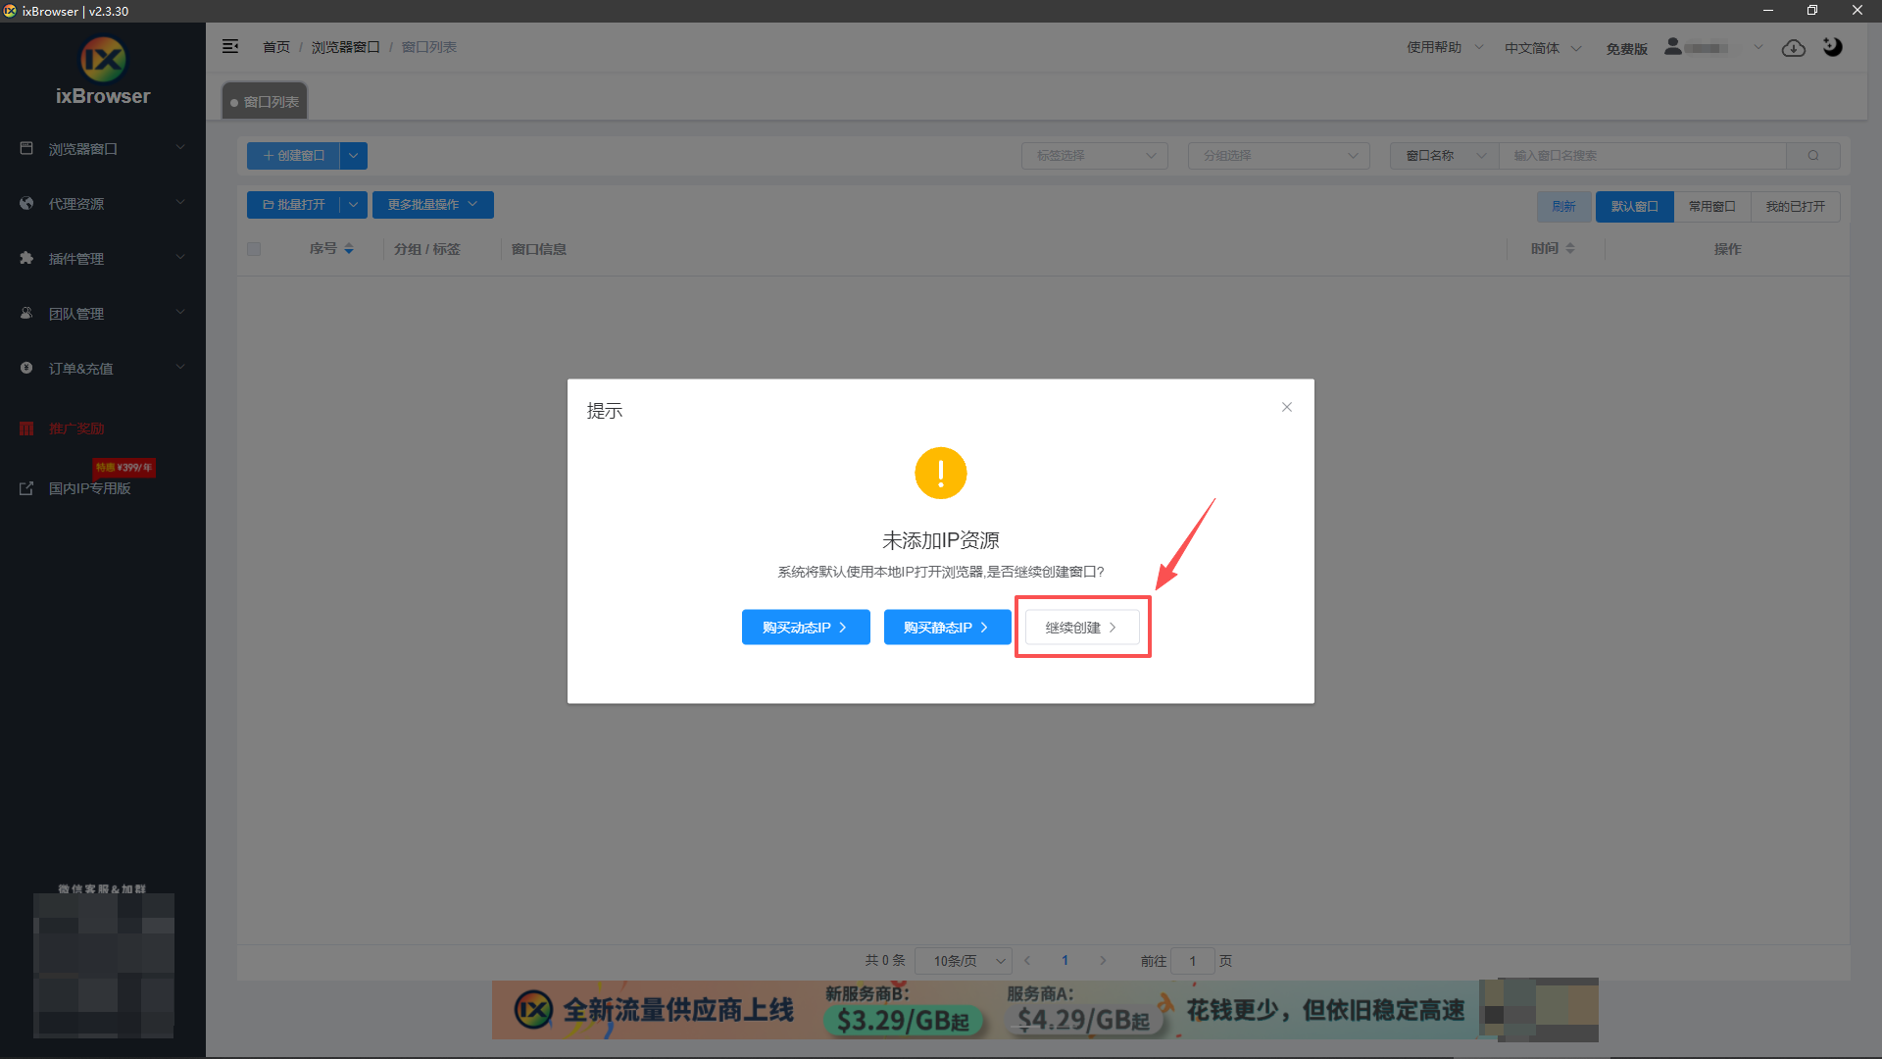Click the plugin management puzzle icon

coord(26,258)
